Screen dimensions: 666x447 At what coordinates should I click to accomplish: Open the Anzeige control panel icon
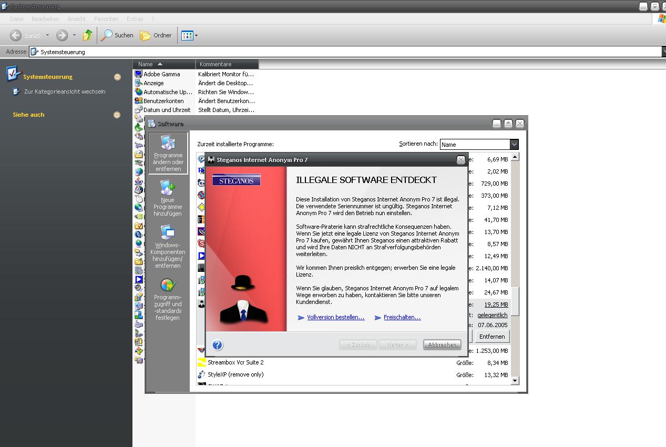[x=149, y=83]
